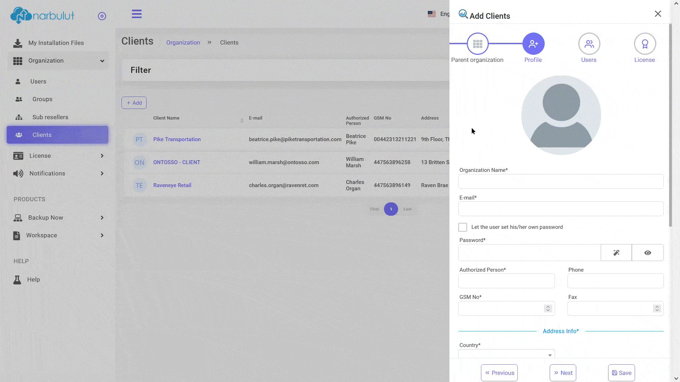
Task: Click the Workspace document icon
Action: click(17, 236)
